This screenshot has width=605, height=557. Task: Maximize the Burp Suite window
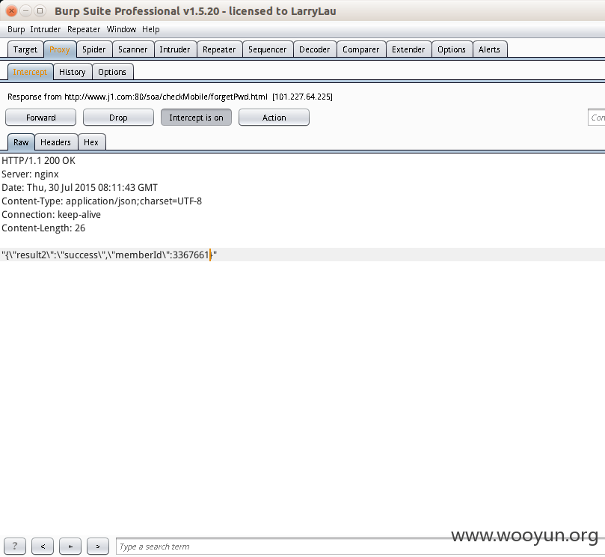[40, 10]
